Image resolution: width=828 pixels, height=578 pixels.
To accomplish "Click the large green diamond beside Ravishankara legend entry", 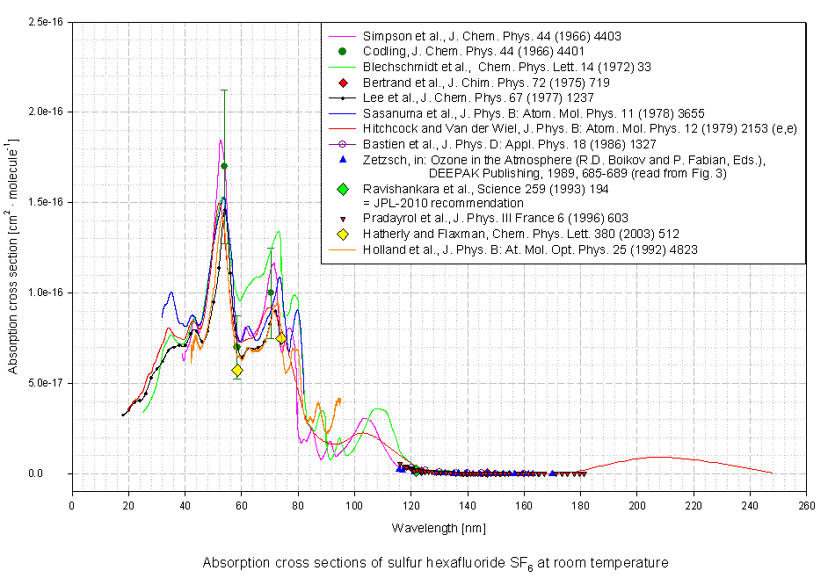I will (x=343, y=189).
